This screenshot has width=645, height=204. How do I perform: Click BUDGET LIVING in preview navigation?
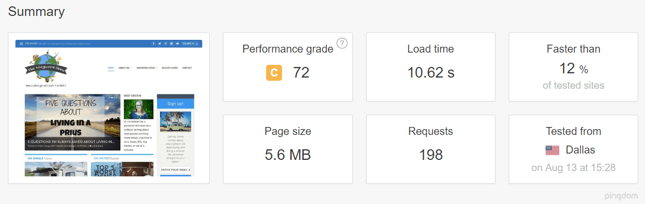coord(170,68)
